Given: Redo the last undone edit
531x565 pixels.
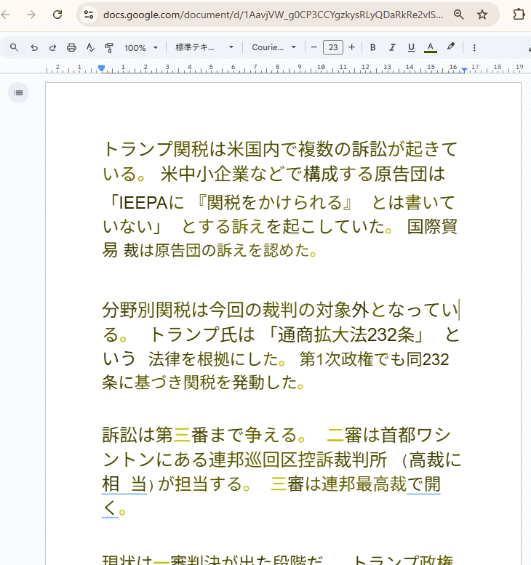Looking at the screenshot, I should click(52, 47).
